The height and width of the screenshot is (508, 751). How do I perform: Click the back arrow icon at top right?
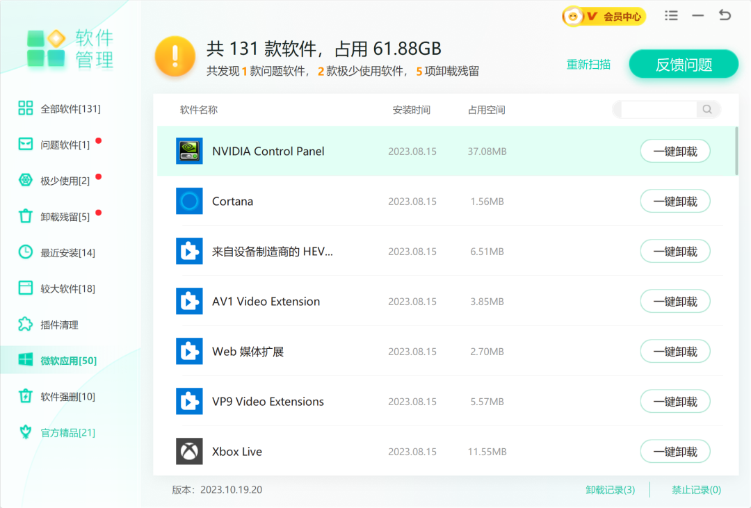click(725, 15)
